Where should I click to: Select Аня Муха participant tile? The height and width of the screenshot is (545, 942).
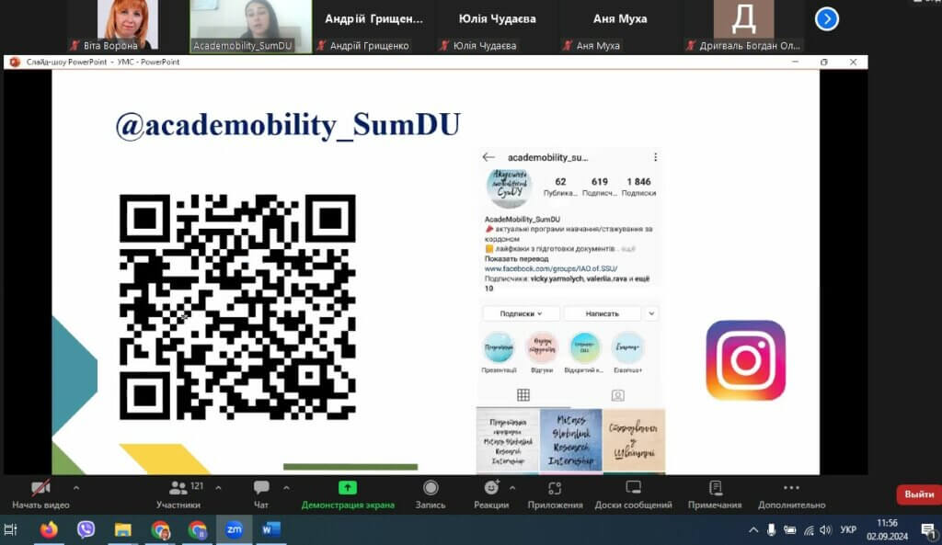[620, 27]
